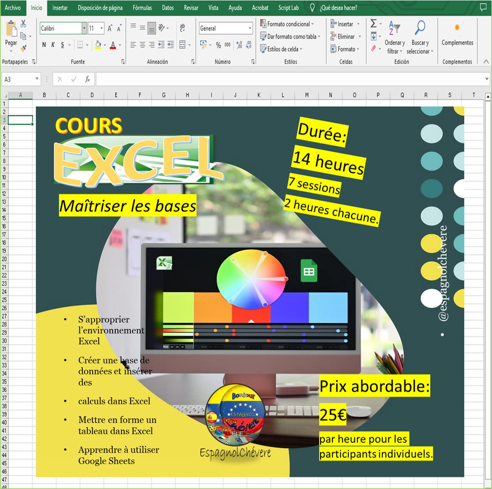This screenshot has height=489, width=492.
Task: Click the accounting number format icon
Action: pyautogui.click(x=204, y=45)
